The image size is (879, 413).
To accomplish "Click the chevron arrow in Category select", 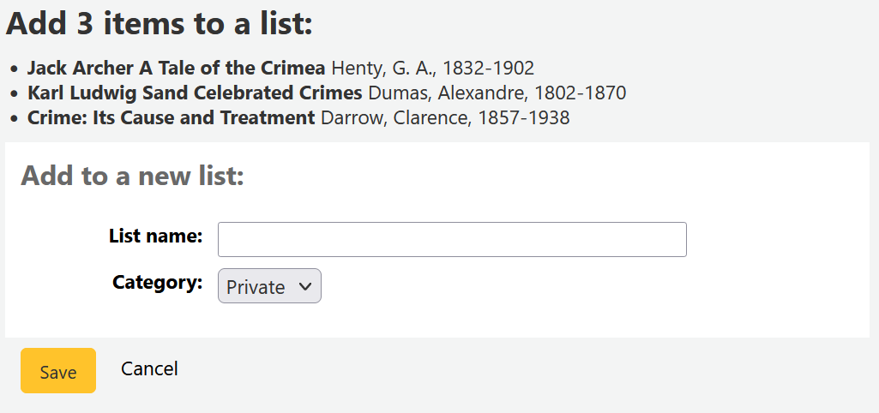I will coord(305,286).
